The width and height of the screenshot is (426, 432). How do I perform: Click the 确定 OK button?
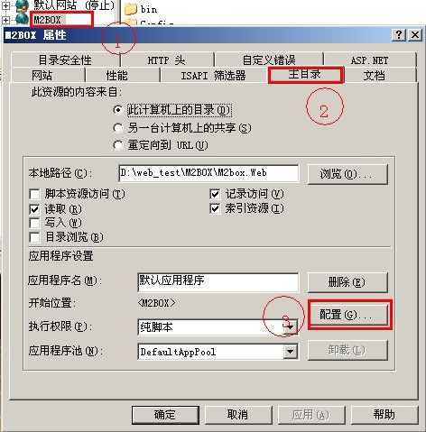(x=165, y=415)
